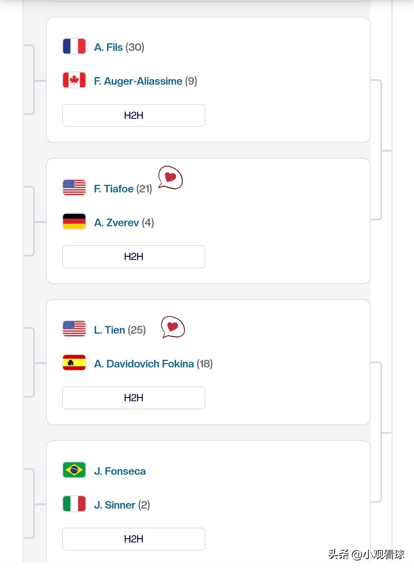Open H2H for Fonseca vs Sinner
Image resolution: width=414 pixels, height=569 pixels.
coord(133,539)
